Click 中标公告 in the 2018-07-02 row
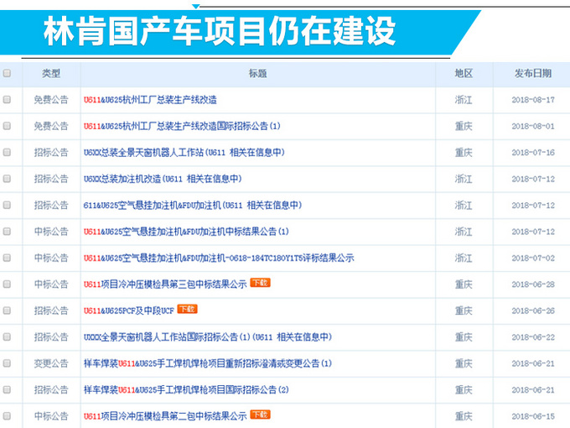This screenshot has height=428, width=570. pos(51,258)
